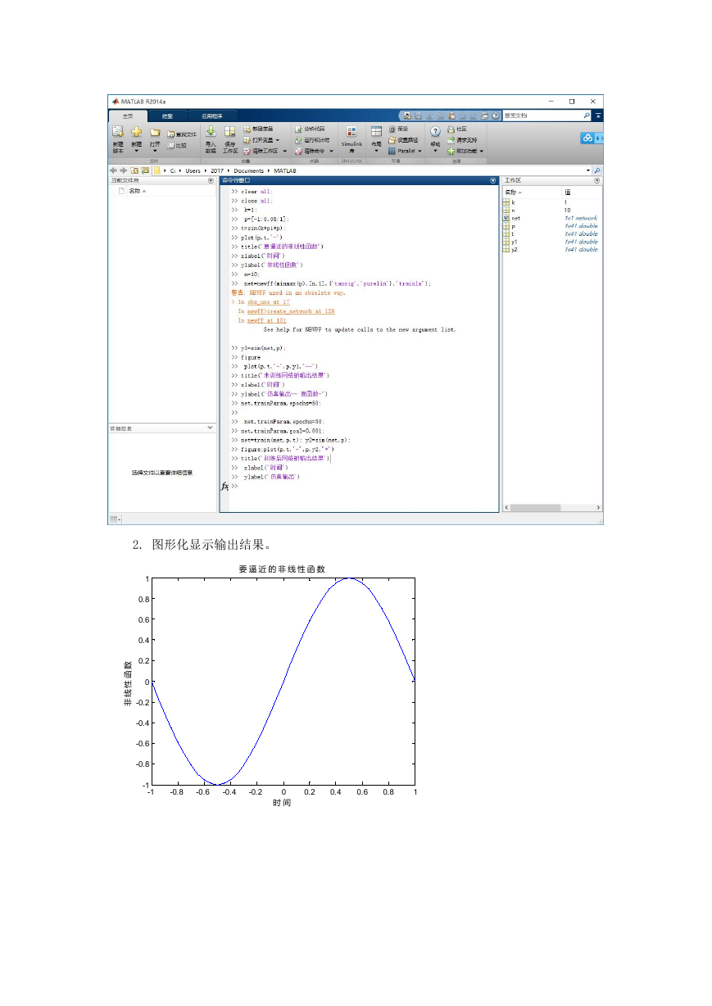The height and width of the screenshot is (1006, 712).
Task: Click the Users segment in folder path
Action: click(193, 170)
